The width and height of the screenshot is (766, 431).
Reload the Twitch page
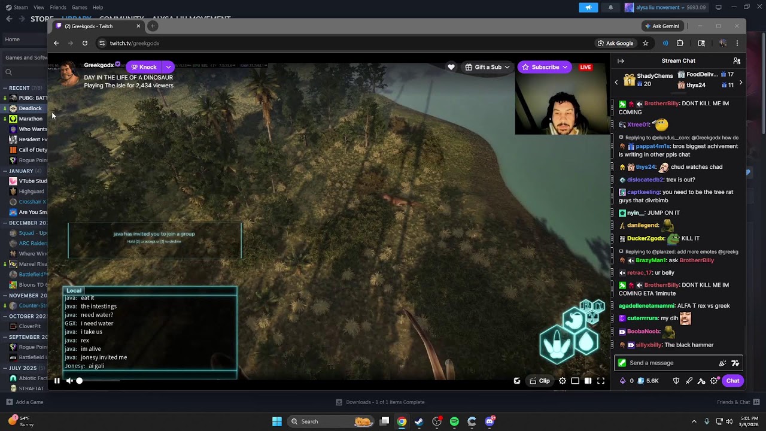[85, 43]
